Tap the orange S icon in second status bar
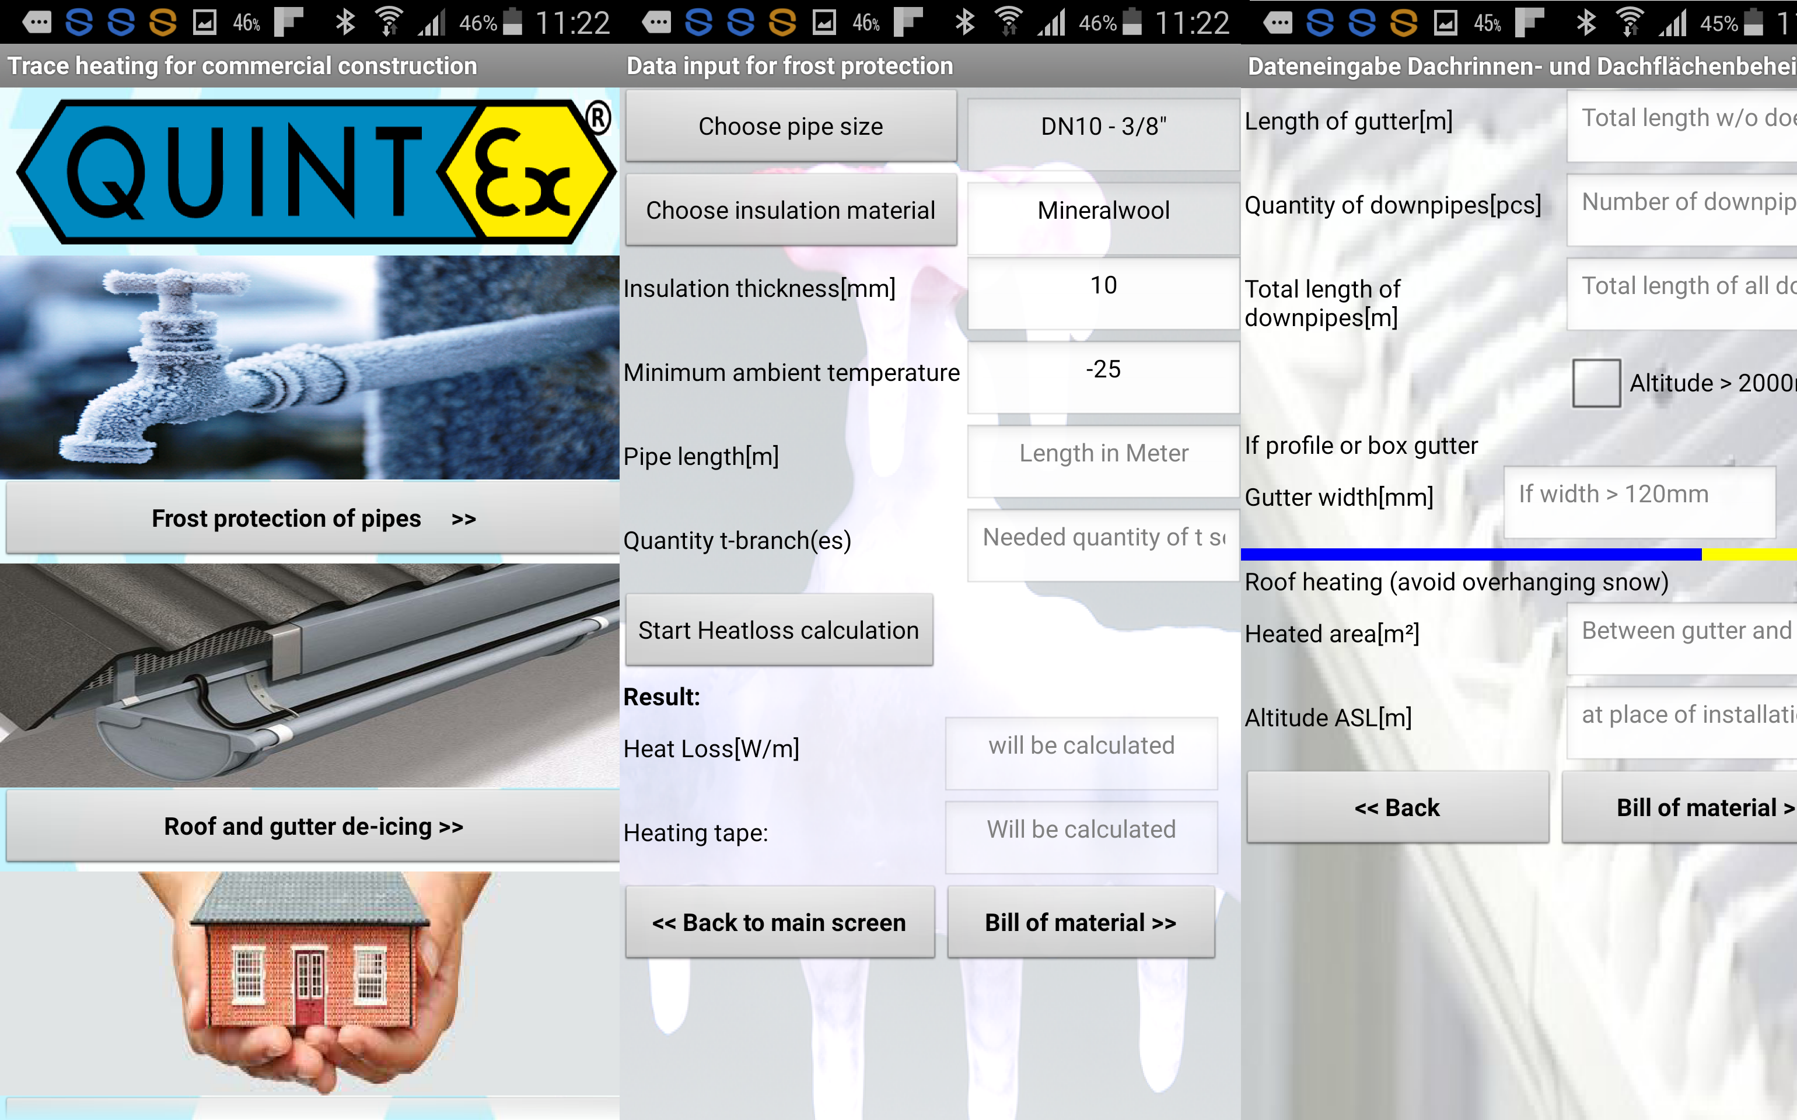The image size is (1797, 1120). coord(782,22)
